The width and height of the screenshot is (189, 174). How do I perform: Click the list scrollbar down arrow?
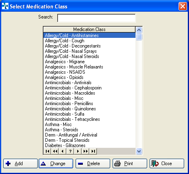tap(139, 151)
